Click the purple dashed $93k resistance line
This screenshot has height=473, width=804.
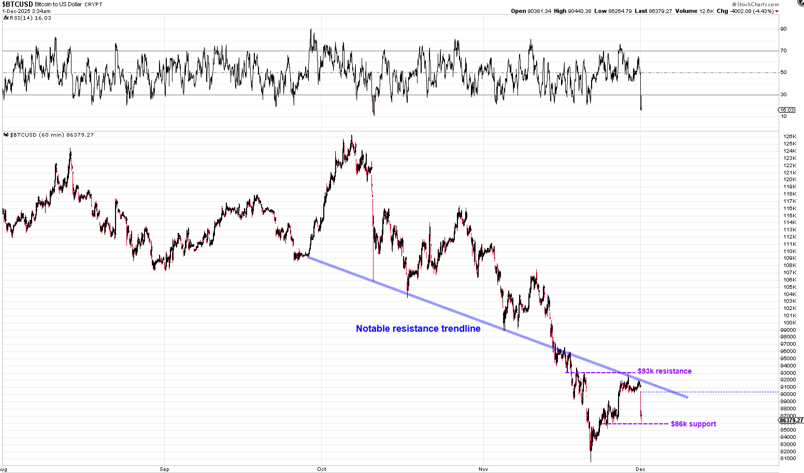[596, 373]
